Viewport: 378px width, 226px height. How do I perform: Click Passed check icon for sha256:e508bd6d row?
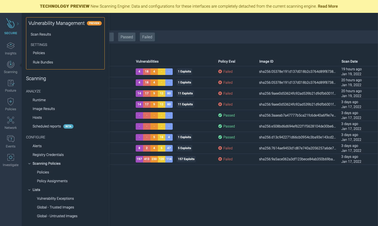(x=220, y=126)
